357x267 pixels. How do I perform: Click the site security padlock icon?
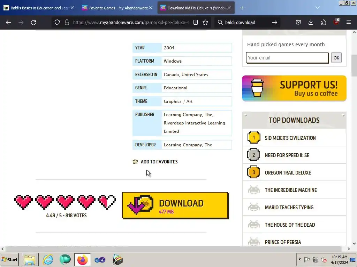pyautogui.click(x=67, y=22)
